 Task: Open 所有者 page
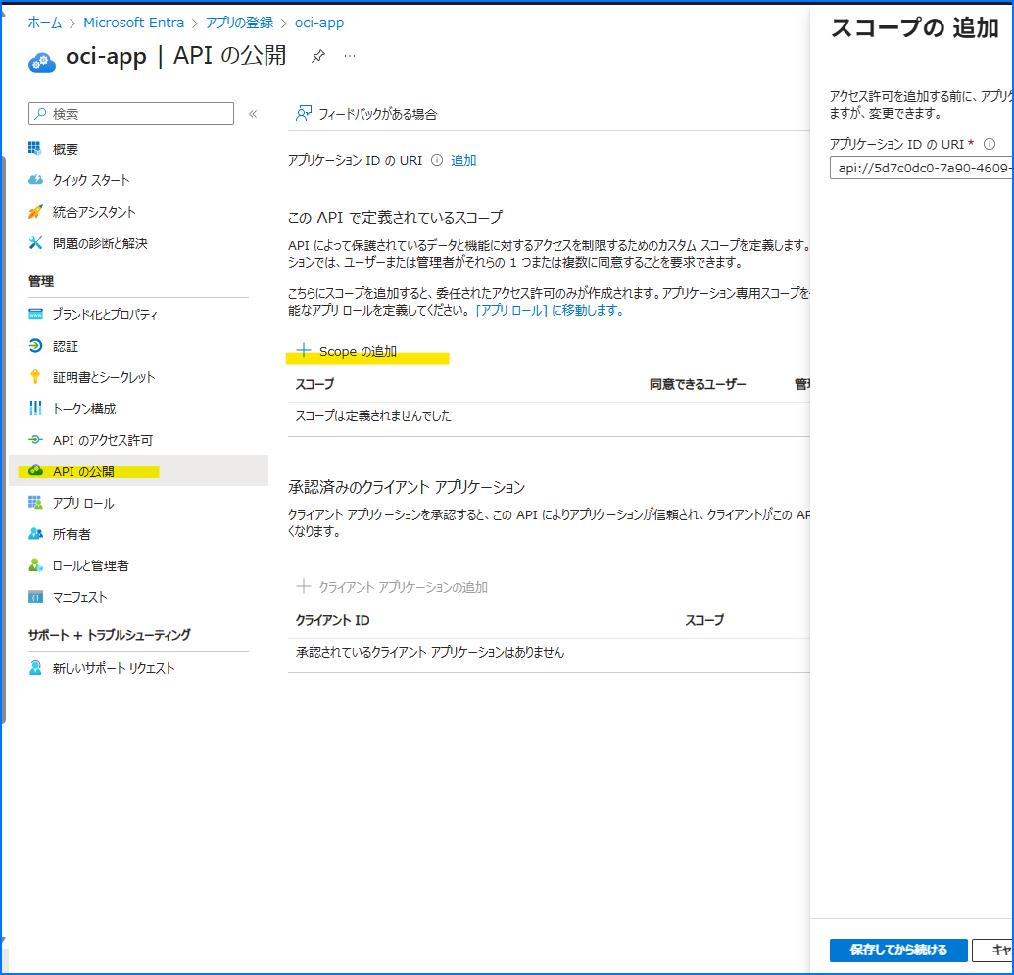click(x=72, y=534)
